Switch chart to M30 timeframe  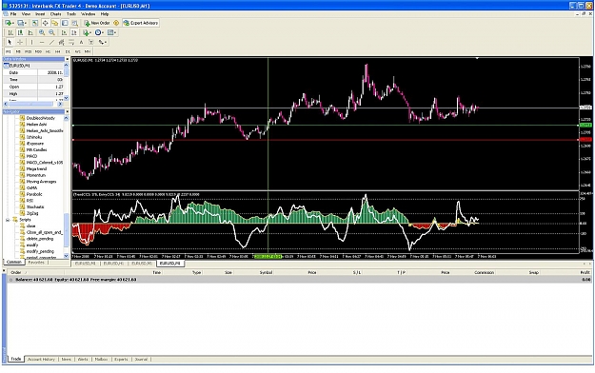coord(38,51)
